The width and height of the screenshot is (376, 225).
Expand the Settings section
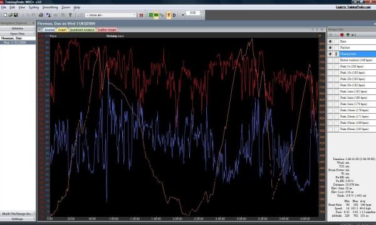coord(18,219)
